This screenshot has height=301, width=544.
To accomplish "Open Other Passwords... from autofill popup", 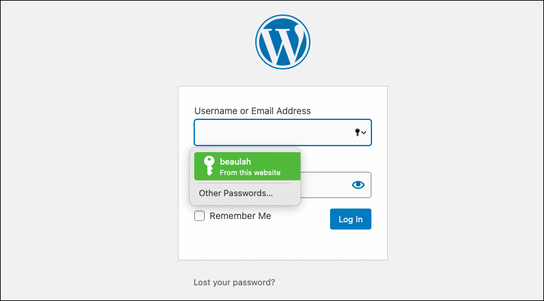I will (236, 193).
